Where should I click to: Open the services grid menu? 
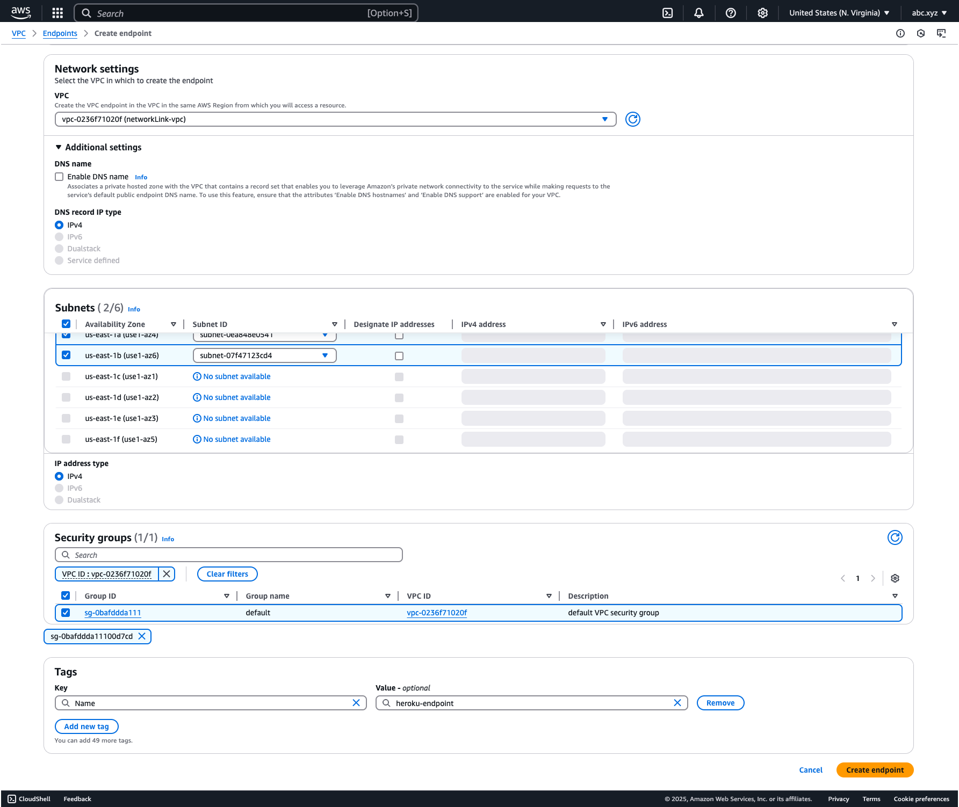coord(57,13)
